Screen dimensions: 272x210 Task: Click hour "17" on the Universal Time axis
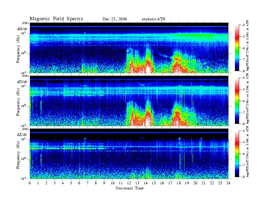pyautogui.click(x=170, y=183)
